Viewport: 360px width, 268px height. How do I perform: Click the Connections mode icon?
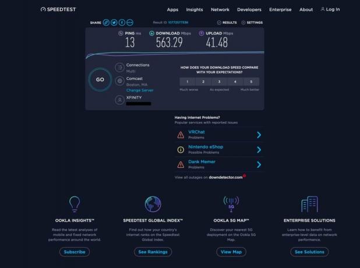point(119,68)
